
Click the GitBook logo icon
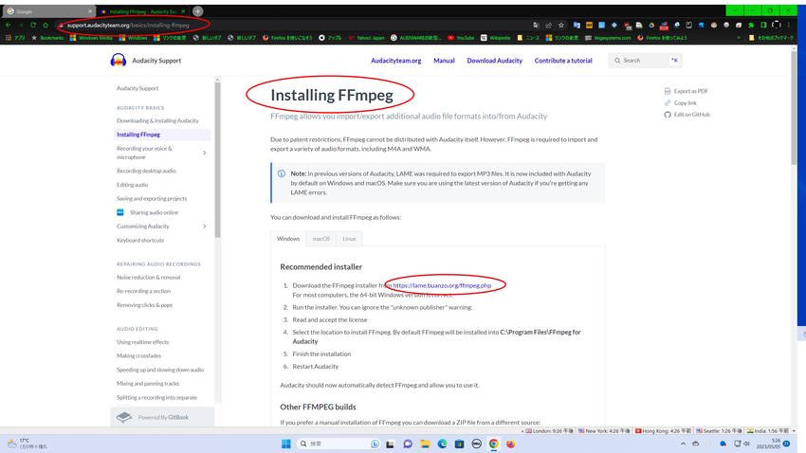[x=124, y=417]
